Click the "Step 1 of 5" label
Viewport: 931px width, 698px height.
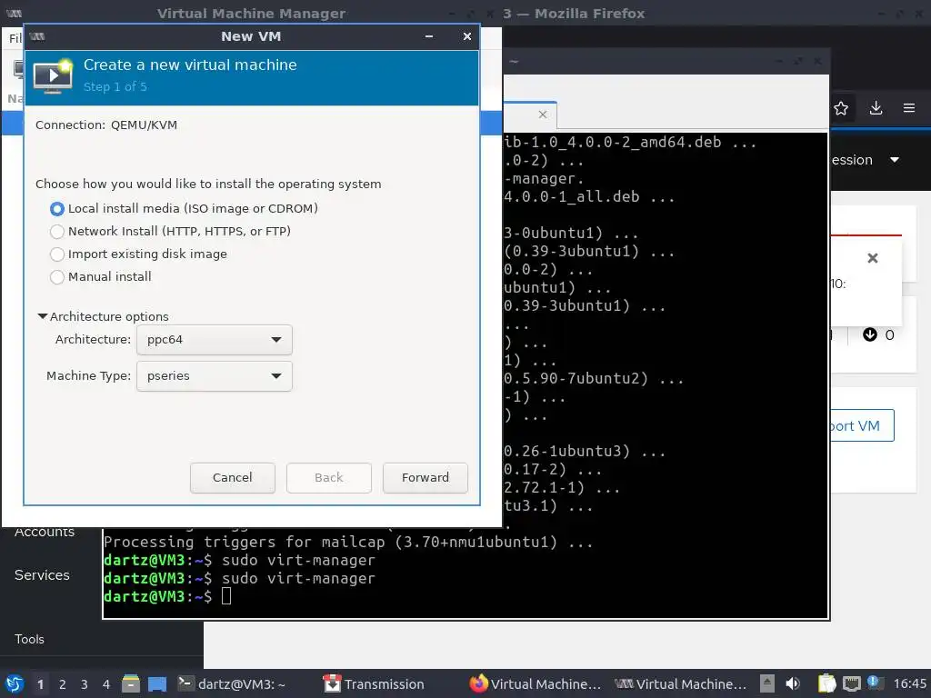pos(115,86)
